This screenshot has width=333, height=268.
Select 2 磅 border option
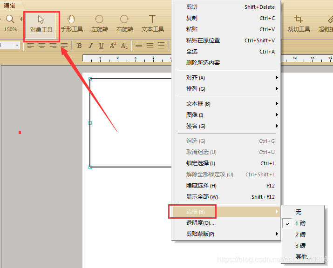tap(303, 234)
